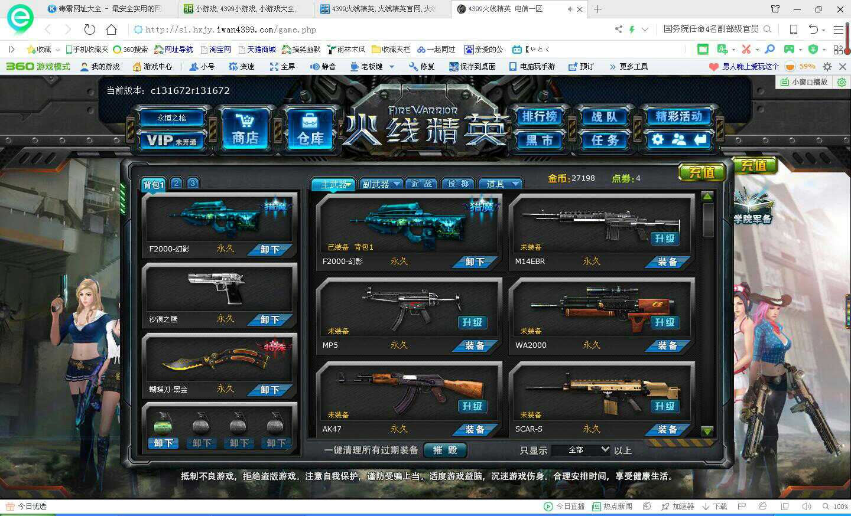Upgrade the M14EBR rifle
The height and width of the screenshot is (516, 851).
pos(665,239)
